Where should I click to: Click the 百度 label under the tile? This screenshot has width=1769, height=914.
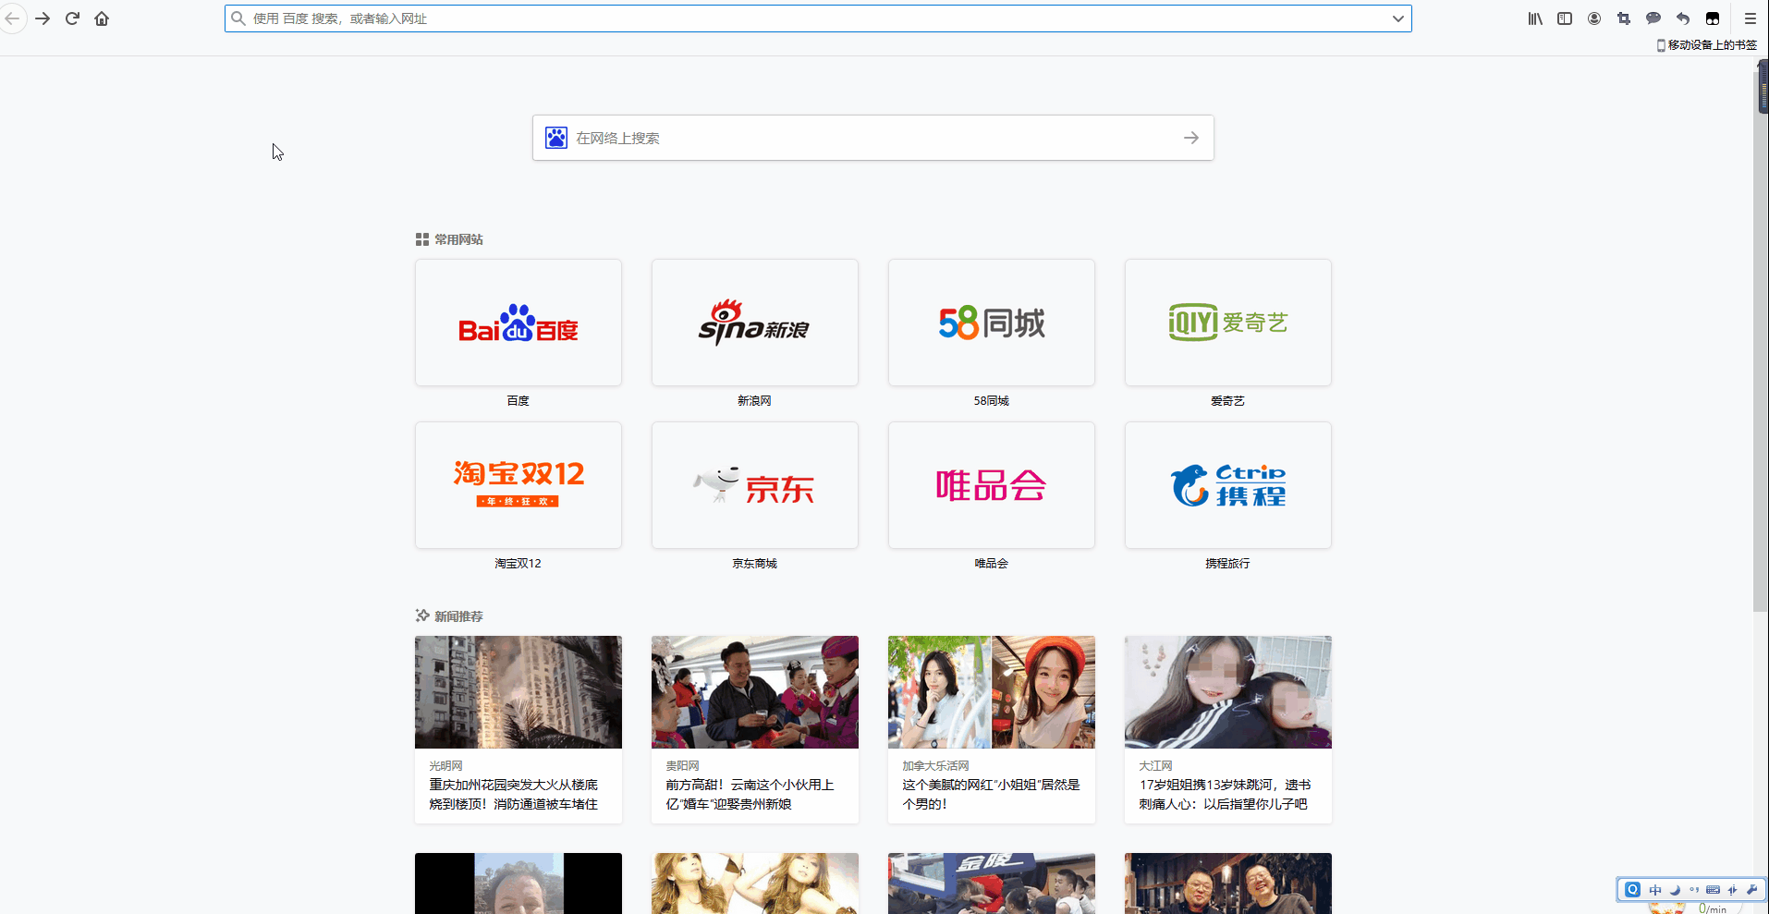[518, 401]
